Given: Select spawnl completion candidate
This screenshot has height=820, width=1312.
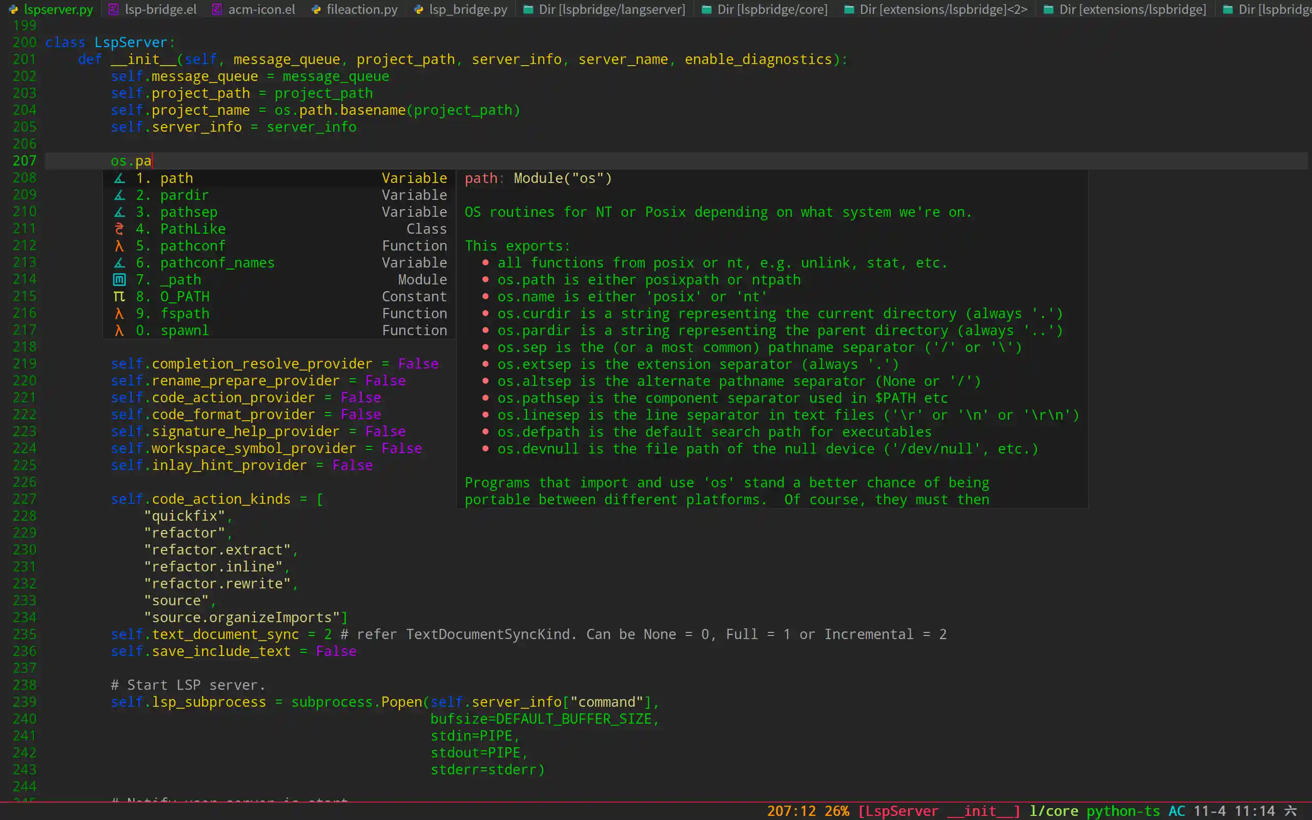Looking at the screenshot, I should coord(184,331).
